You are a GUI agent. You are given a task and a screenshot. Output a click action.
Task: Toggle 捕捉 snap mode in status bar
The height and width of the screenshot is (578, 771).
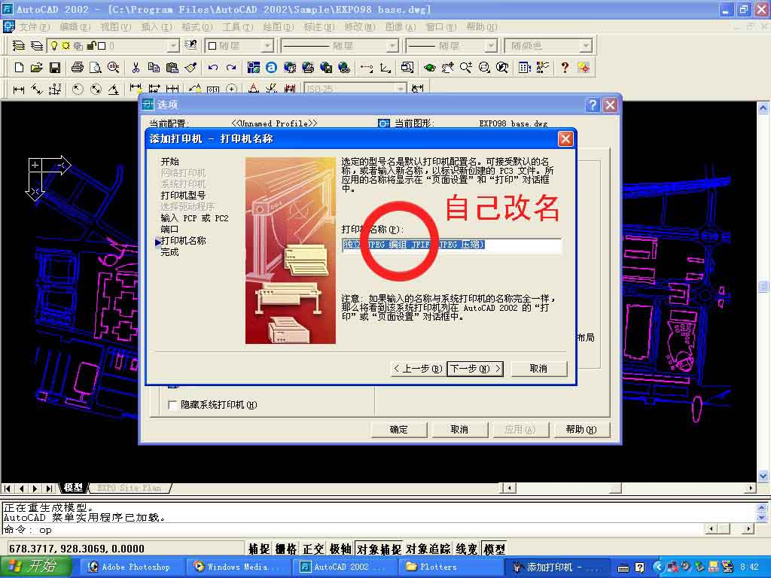tap(259, 549)
